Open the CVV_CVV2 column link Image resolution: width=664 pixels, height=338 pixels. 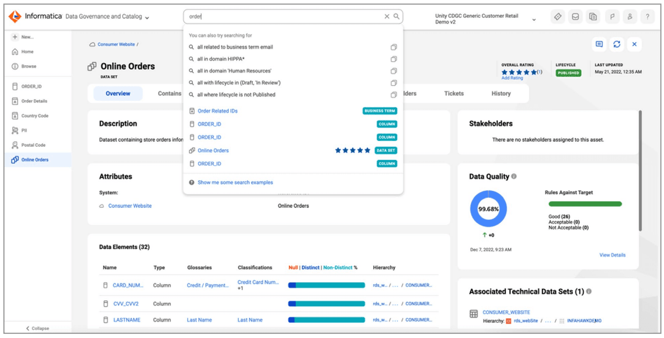[126, 304]
